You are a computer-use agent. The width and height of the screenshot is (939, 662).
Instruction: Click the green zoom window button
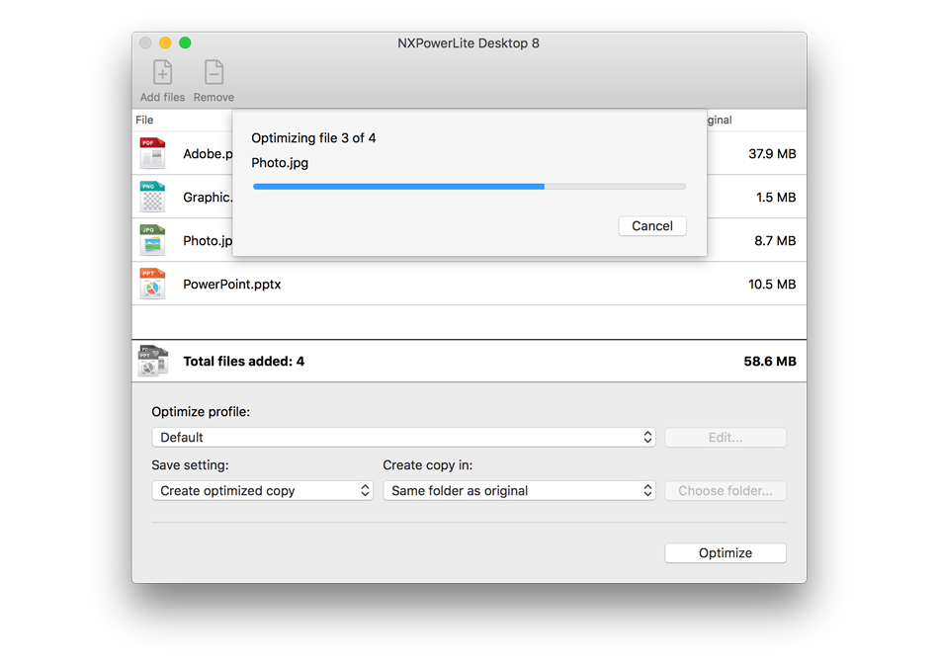(185, 42)
